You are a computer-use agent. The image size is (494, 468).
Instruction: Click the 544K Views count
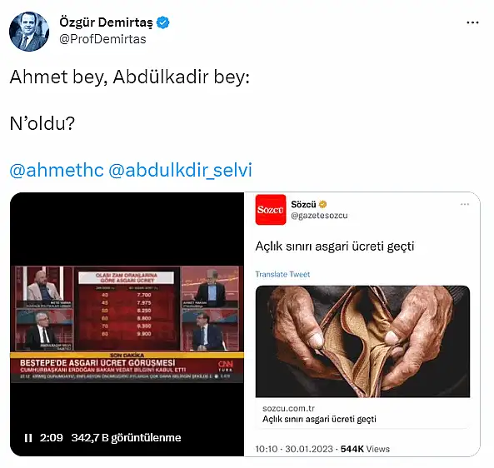tap(365, 449)
